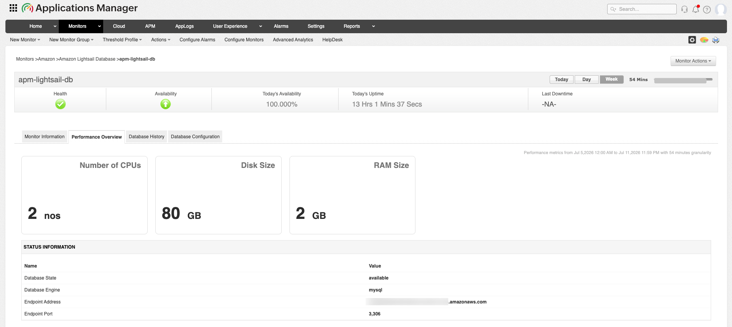
Task: Expand the Monitor Actions dropdown
Action: 693,61
